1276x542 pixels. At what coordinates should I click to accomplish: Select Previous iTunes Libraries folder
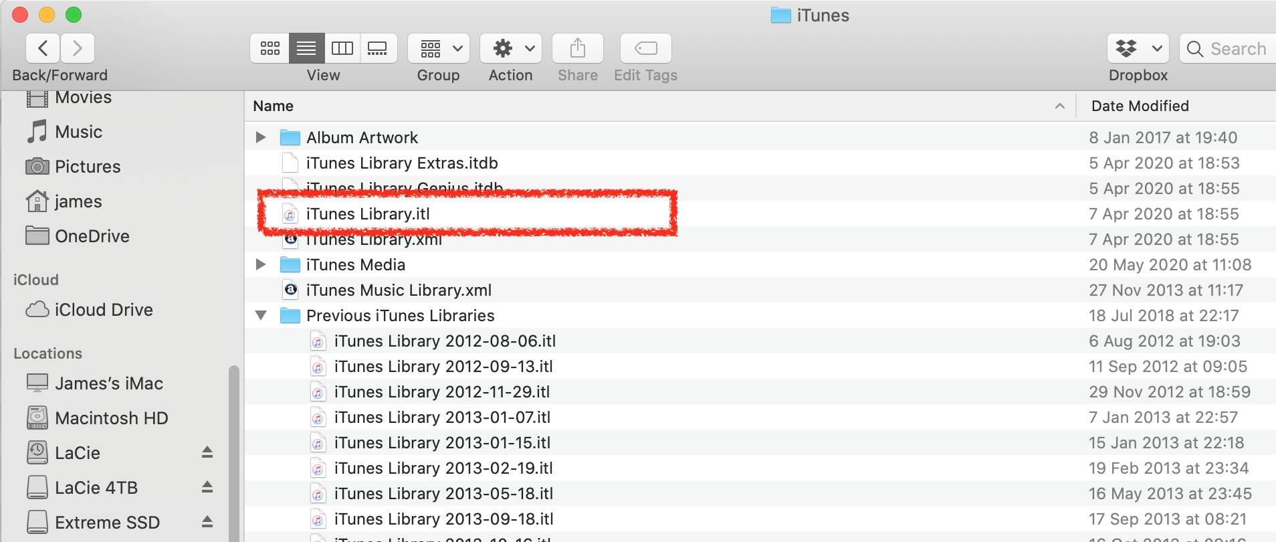(401, 315)
